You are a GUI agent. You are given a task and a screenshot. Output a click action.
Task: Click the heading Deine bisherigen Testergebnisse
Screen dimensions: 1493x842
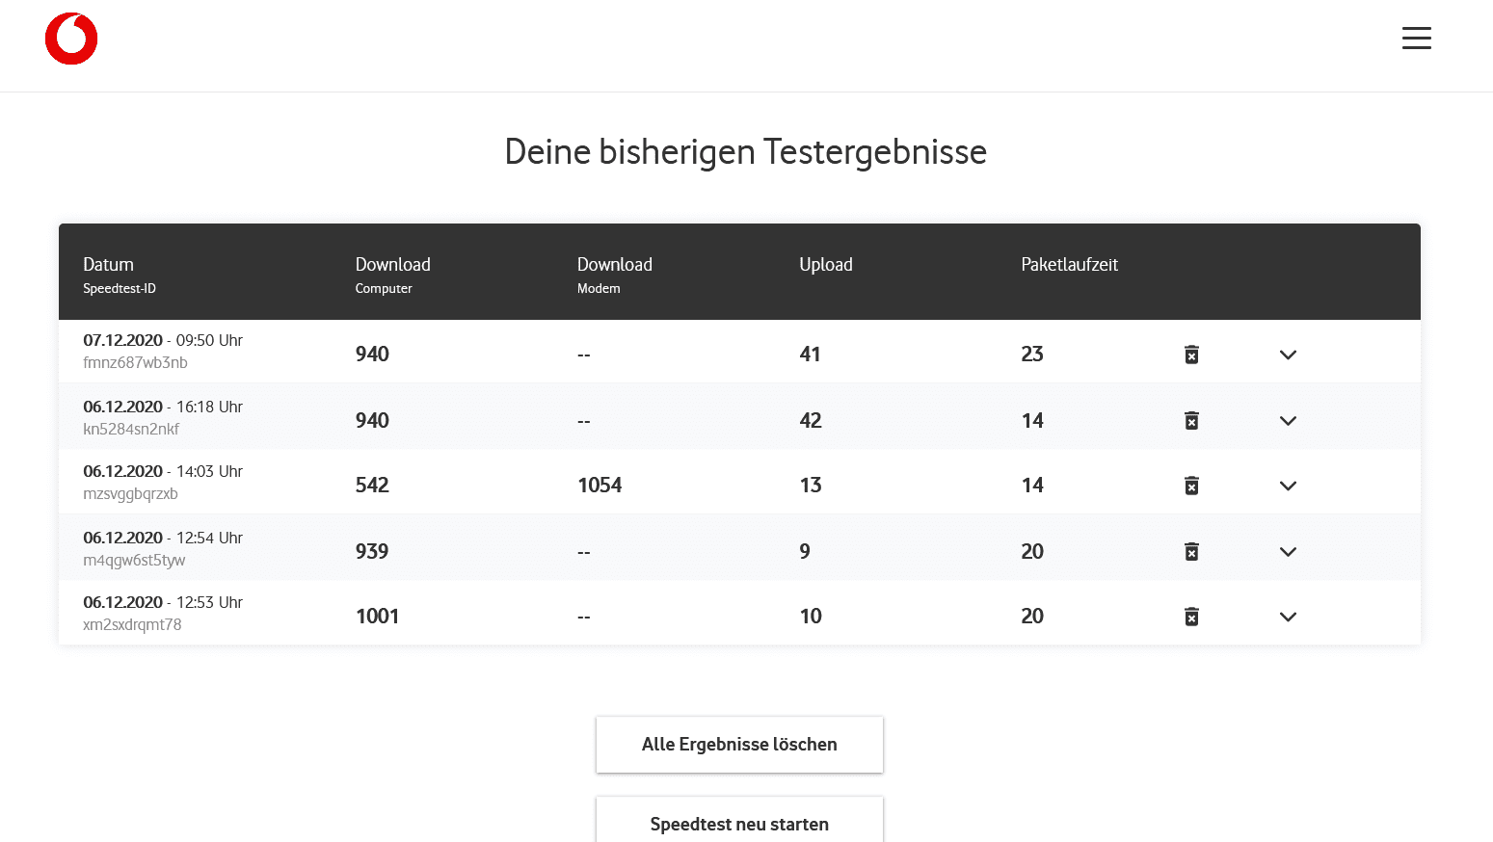746,152
